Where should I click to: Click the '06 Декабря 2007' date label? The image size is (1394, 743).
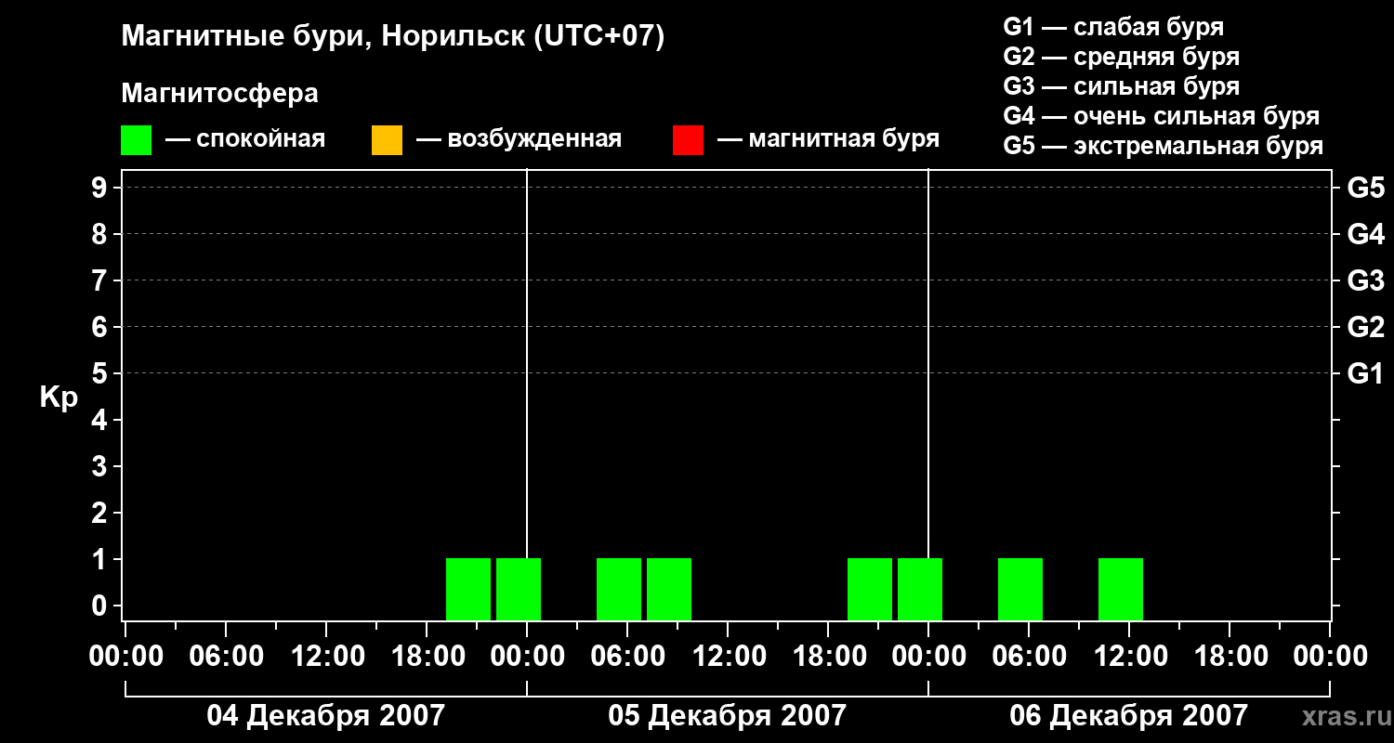(1129, 715)
